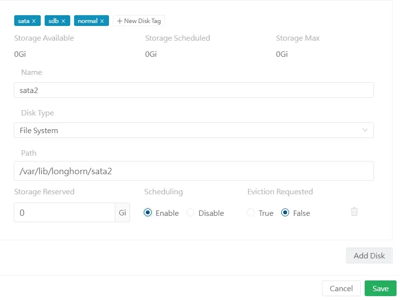Click the normal tag label text
This screenshot has width=400, height=300.
pos(87,21)
